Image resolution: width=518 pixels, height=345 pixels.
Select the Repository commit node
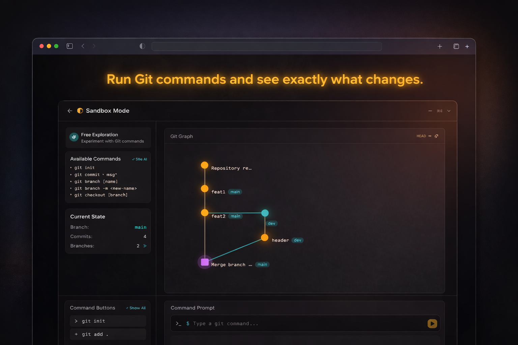click(204, 165)
